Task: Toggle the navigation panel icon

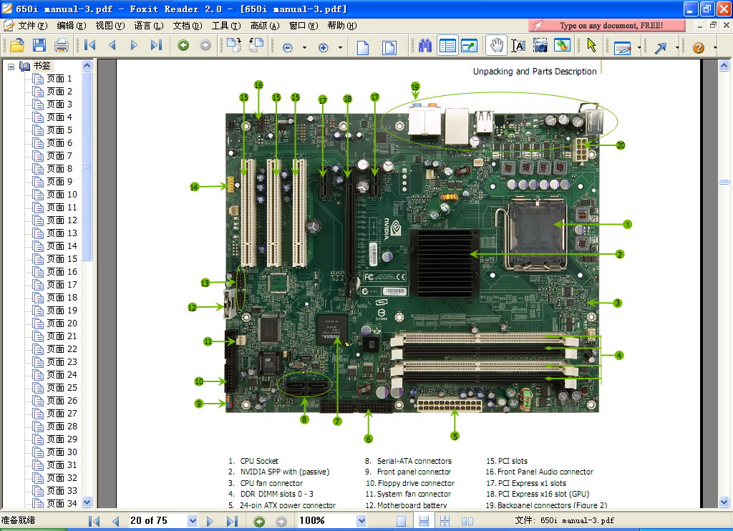Action: [x=447, y=45]
